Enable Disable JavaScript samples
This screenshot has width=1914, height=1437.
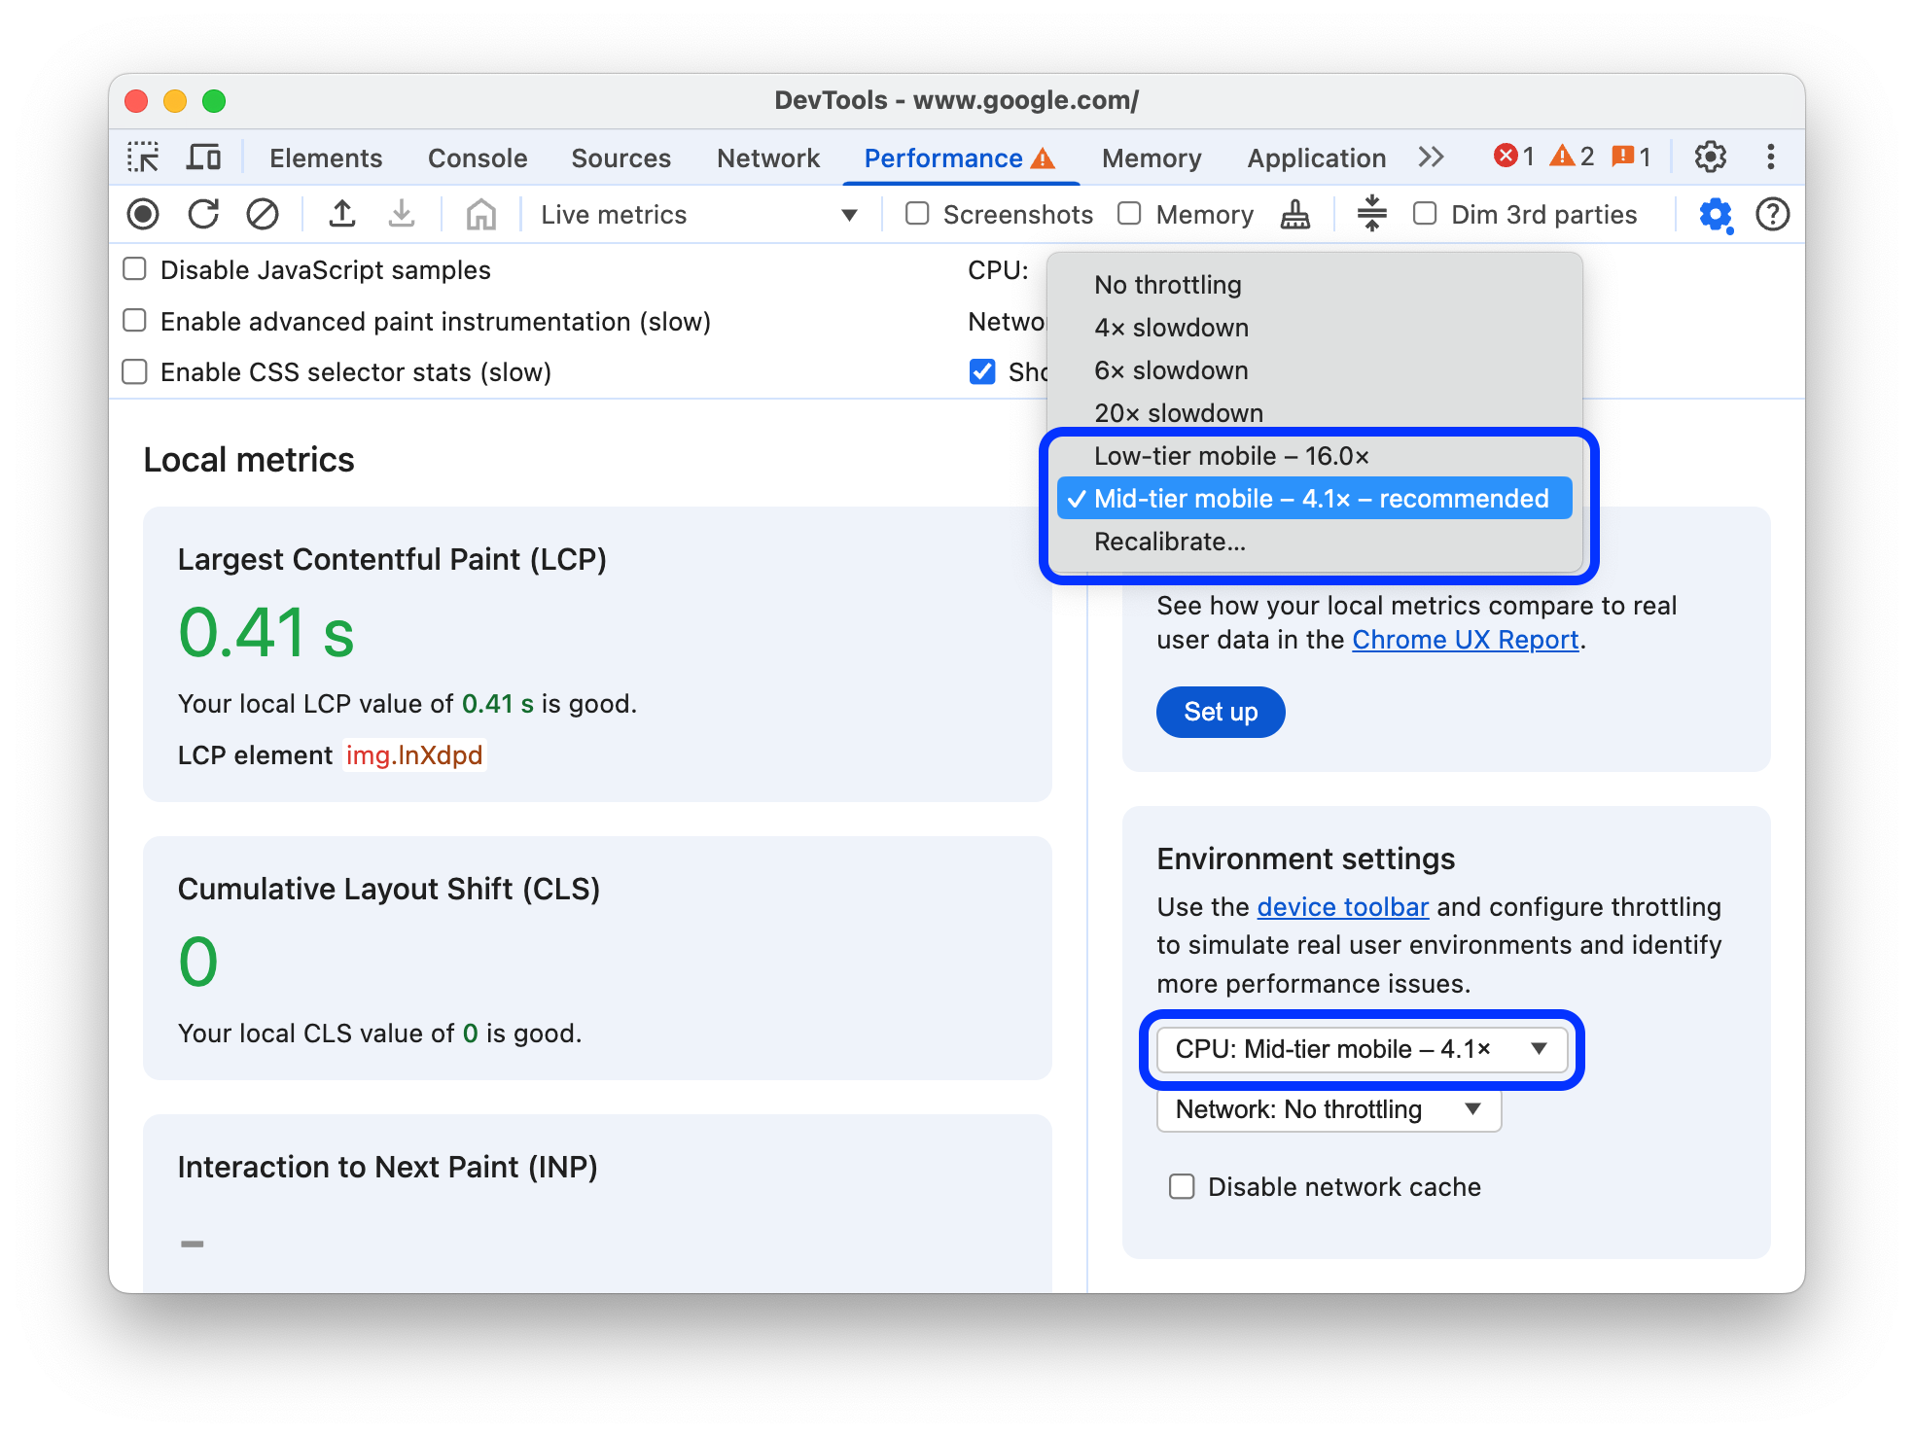click(x=134, y=271)
